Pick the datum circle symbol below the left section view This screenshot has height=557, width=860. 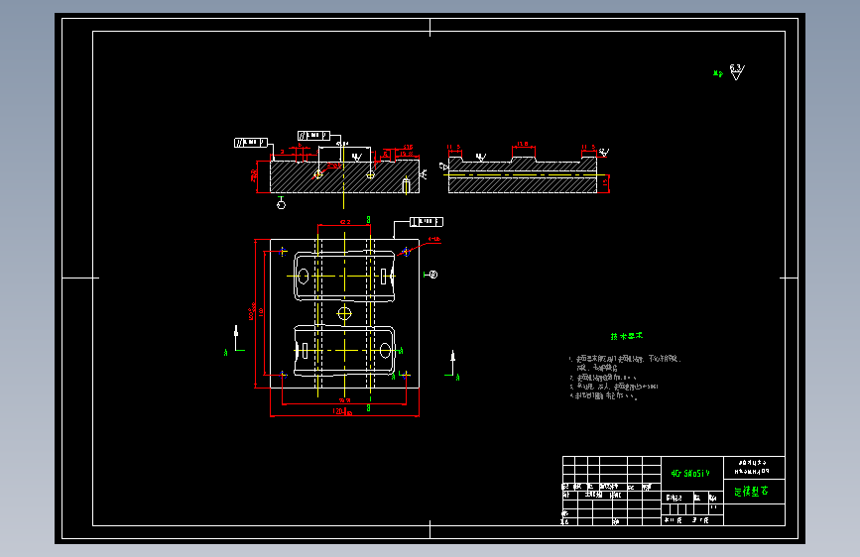coord(281,202)
